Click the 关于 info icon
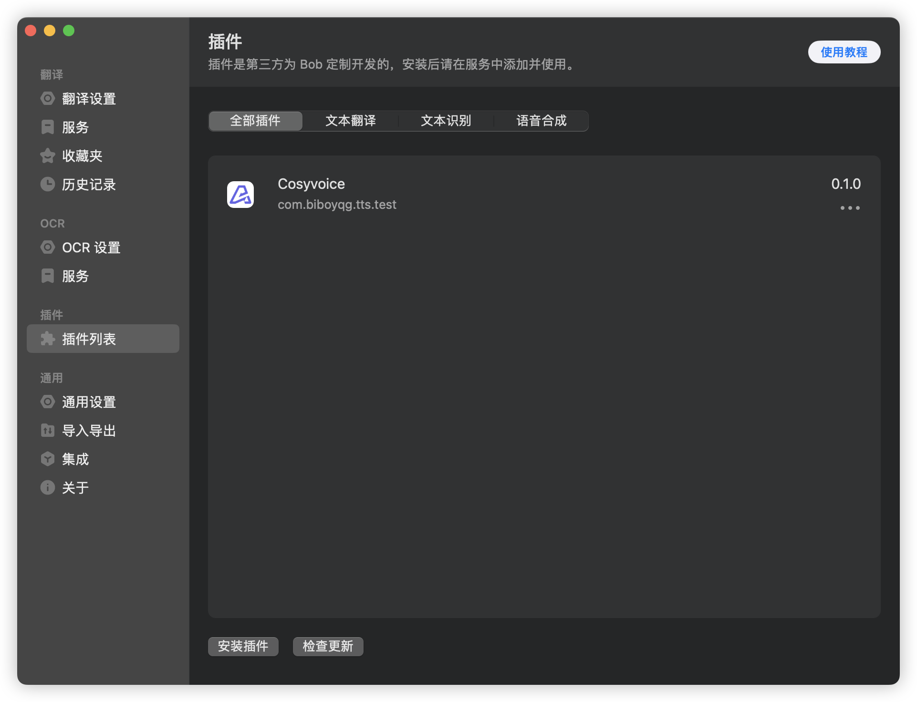 (48, 487)
